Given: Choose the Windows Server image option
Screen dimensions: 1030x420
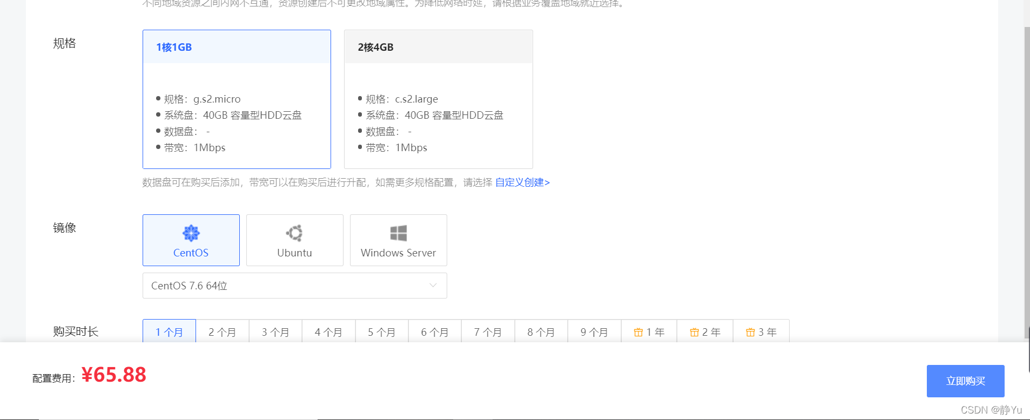Looking at the screenshot, I should coord(399,240).
